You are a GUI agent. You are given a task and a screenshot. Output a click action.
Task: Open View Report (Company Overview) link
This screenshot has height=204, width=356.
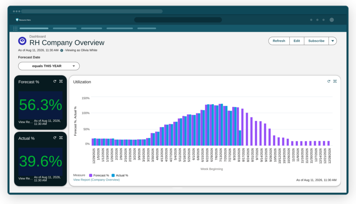pos(96,180)
